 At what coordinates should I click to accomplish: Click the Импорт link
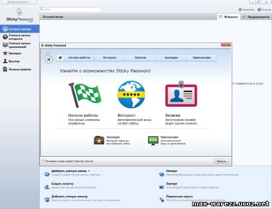[171, 171]
